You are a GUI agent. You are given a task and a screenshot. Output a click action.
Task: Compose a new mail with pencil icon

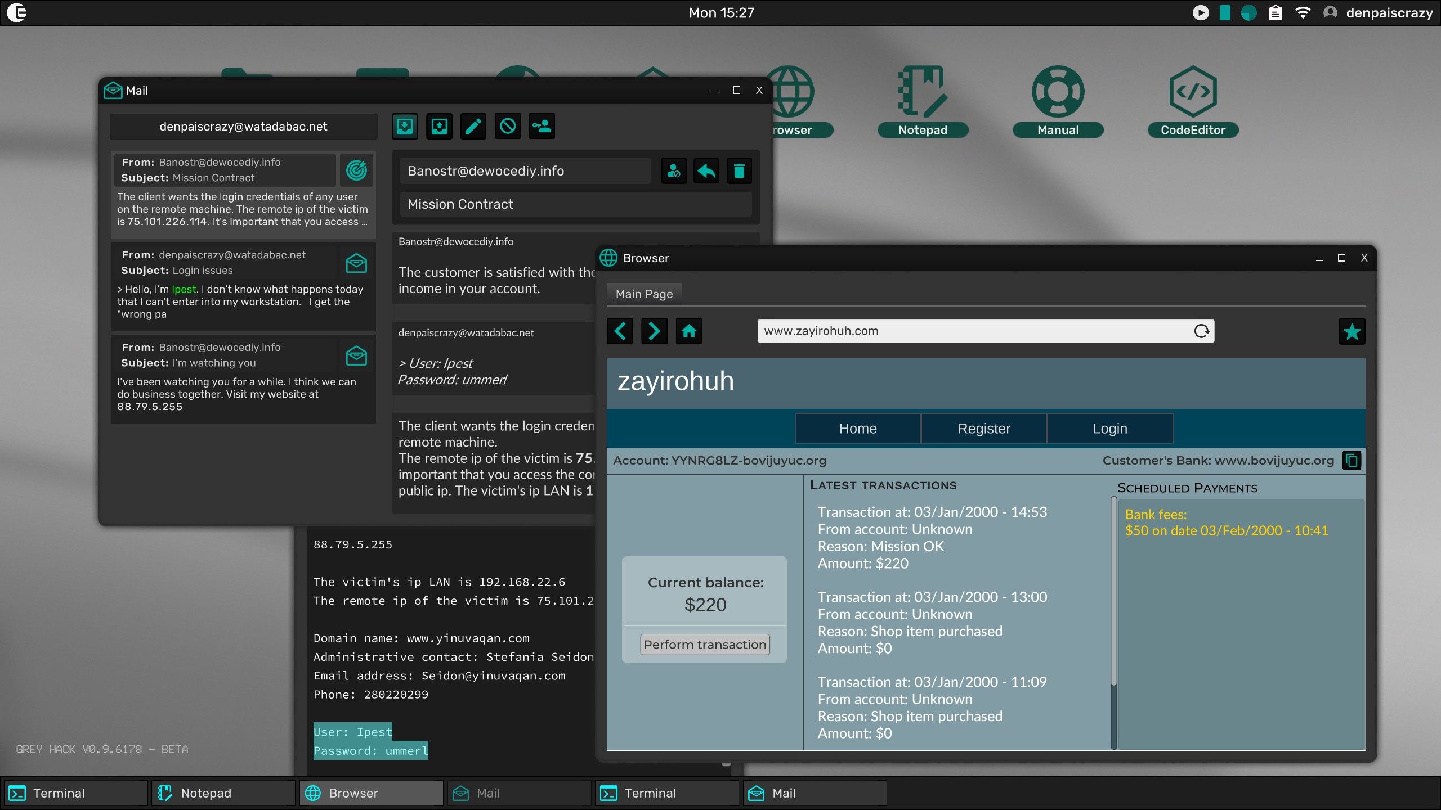(473, 126)
